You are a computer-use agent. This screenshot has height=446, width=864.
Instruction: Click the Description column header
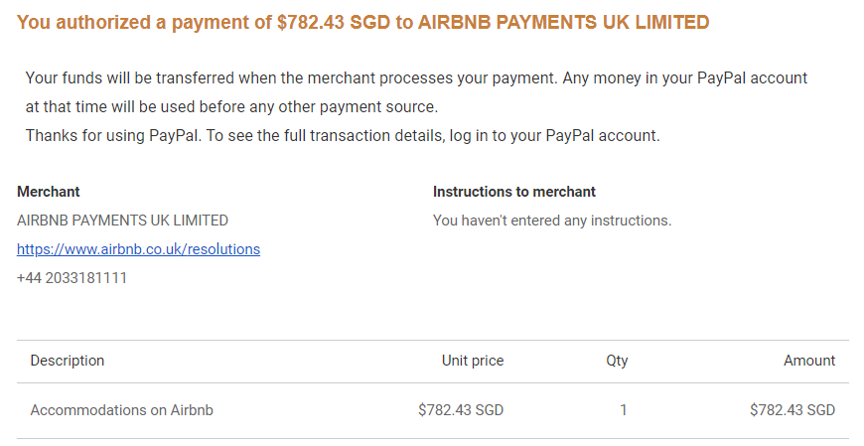pyautogui.click(x=68, y=361)
